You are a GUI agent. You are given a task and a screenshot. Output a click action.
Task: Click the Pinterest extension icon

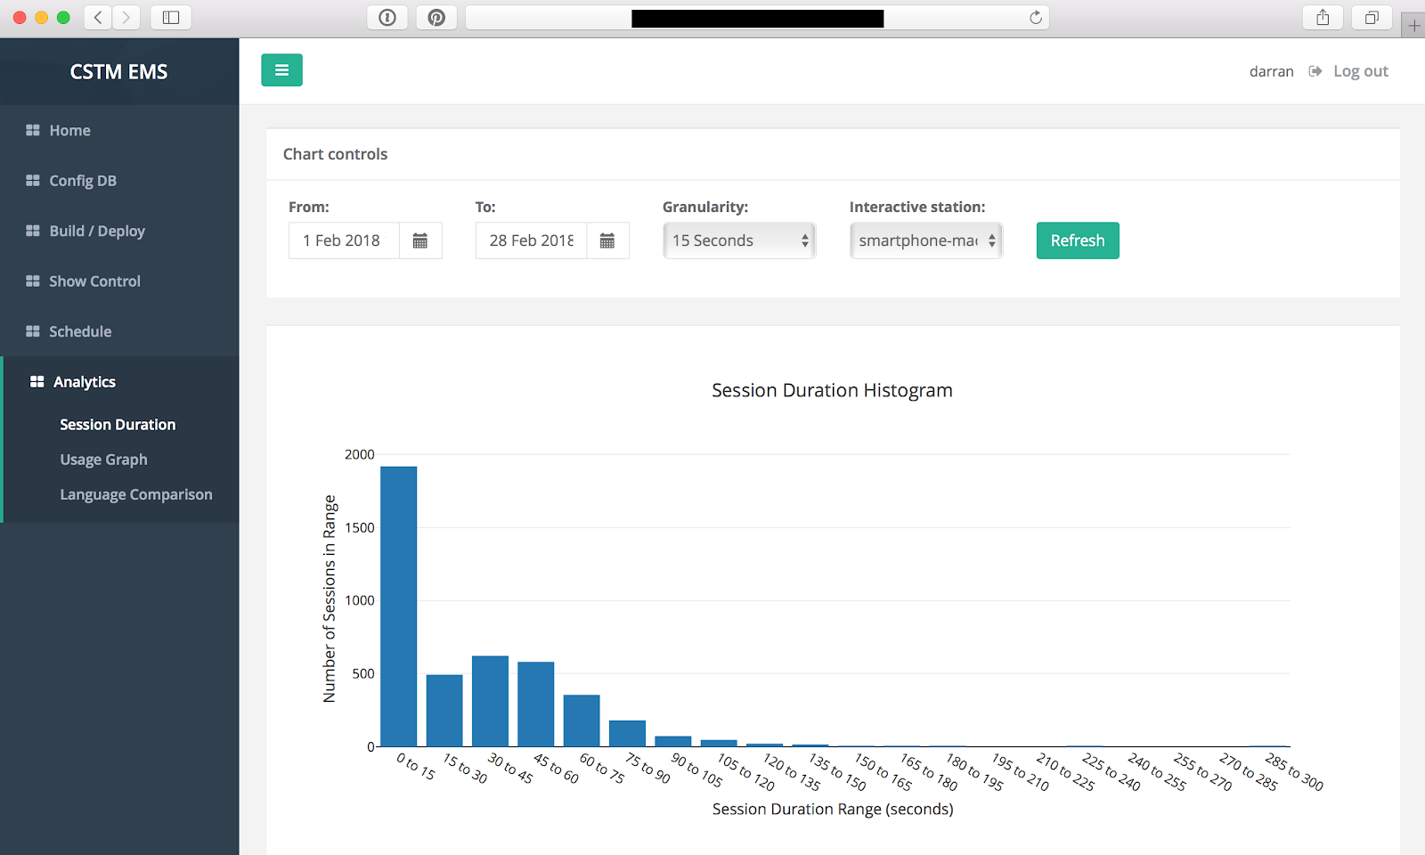[x=436, y=18]
